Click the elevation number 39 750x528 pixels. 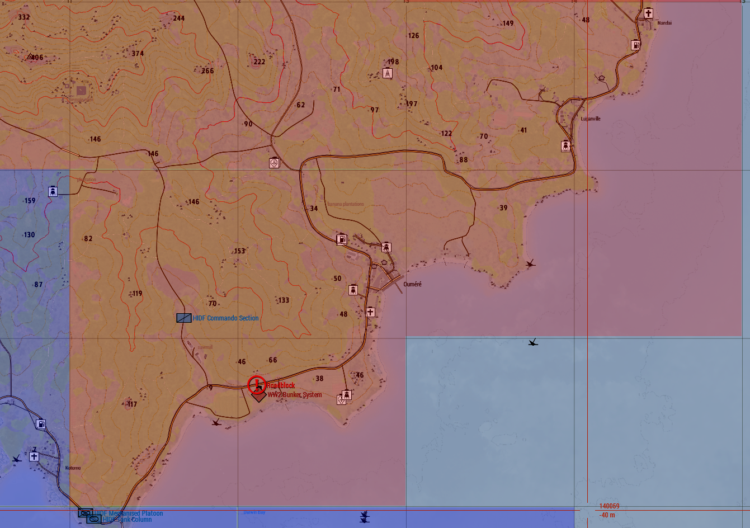pos(503,208)
